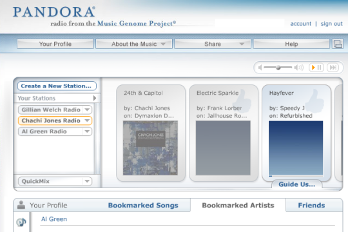Click the play/pause playback button
The height and width of the screenshot is (232, 348).
316,67
